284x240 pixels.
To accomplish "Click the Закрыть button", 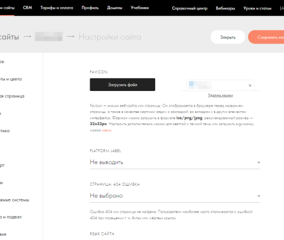I will (x=228, y=37).
